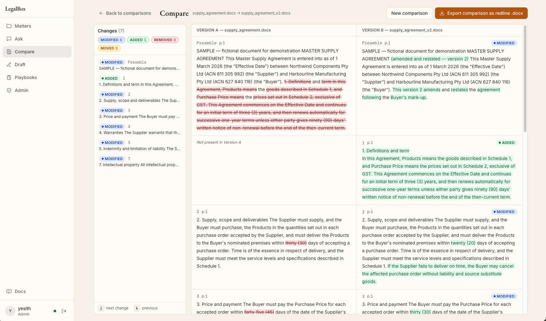Select the Preamble modified change entry
Image resolution: width=546 pixels, height=321 pixels.
click(140, 65)
